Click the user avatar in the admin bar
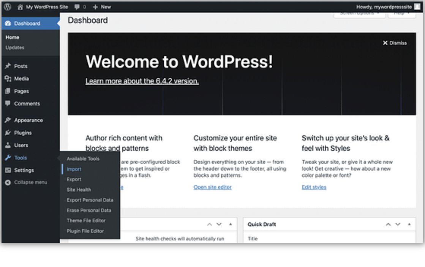425x267 pixels. [x=417, y=7]
